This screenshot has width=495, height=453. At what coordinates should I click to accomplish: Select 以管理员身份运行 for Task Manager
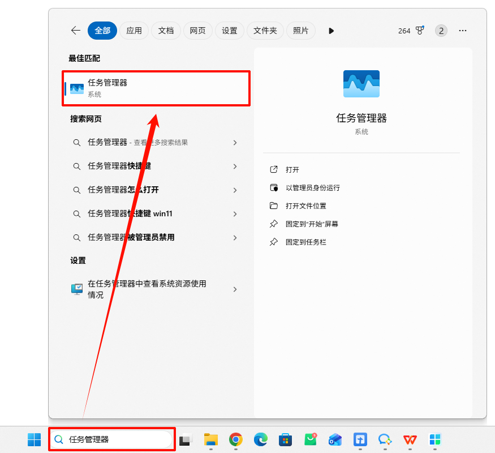pyautogui.click(x=274, y=187)
